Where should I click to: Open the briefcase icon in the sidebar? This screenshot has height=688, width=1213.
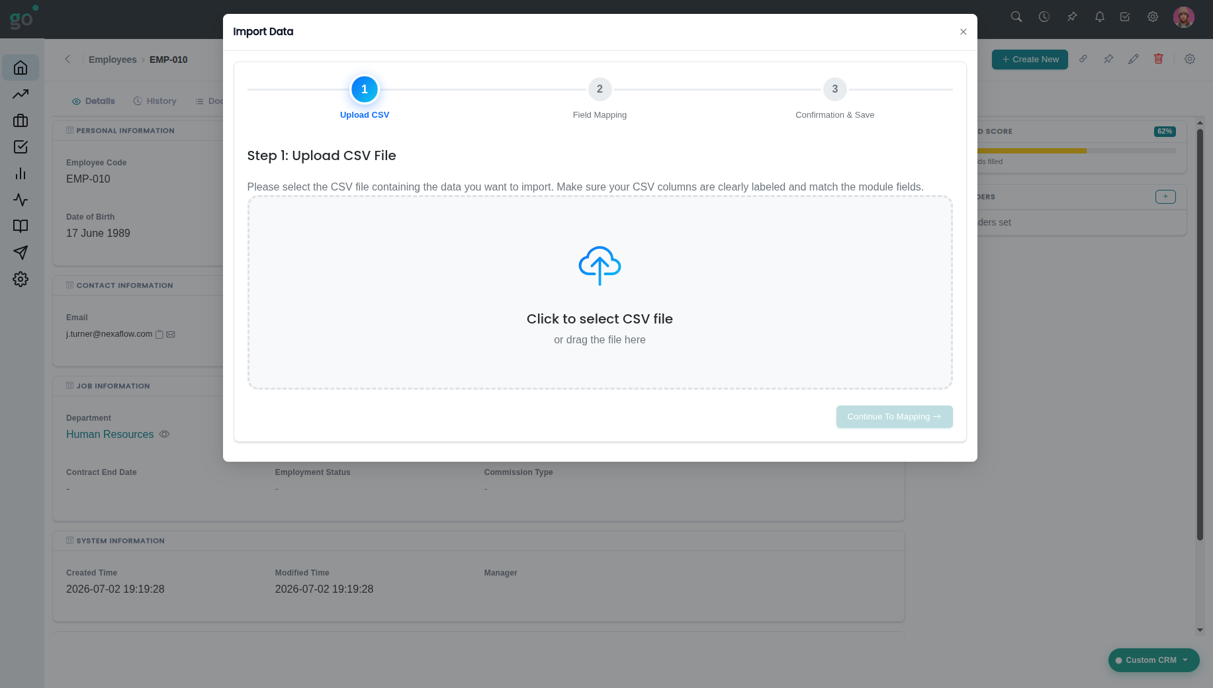pyautogui.click(x=21, y=120)
